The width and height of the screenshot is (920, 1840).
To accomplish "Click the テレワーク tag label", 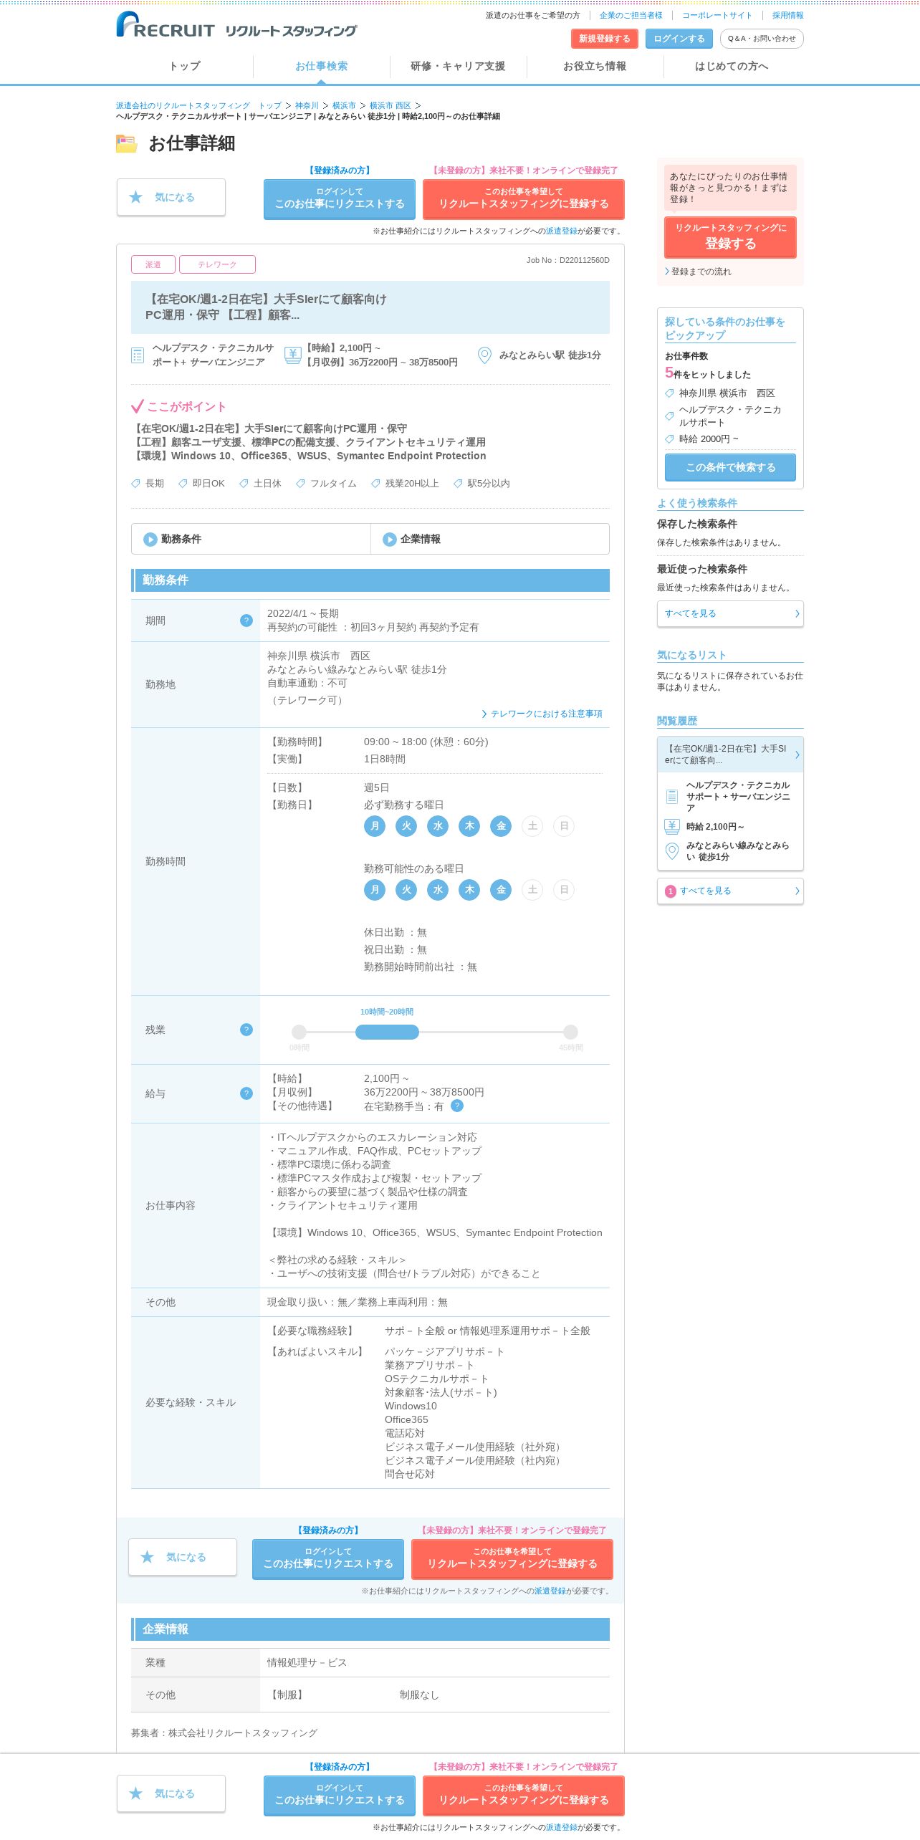I will pos(217,264).
